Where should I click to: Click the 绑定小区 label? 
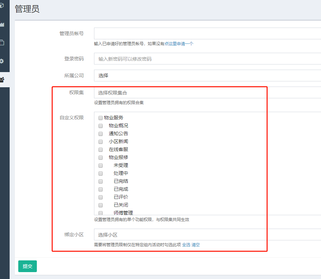click(x=74, y=235)
